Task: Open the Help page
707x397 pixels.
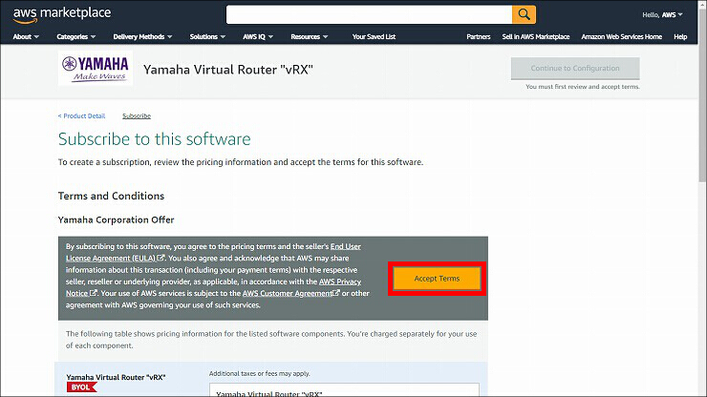Action: tap(680, 36)
